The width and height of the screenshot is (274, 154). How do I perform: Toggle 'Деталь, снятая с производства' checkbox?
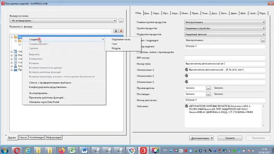click(138, 52)
